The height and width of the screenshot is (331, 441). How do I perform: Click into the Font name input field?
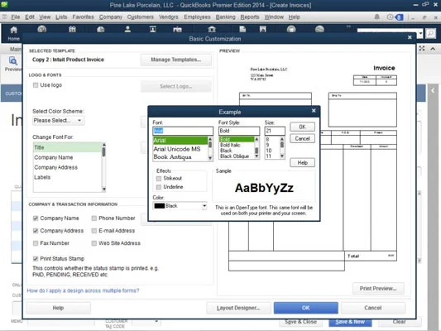coord(183,131)
